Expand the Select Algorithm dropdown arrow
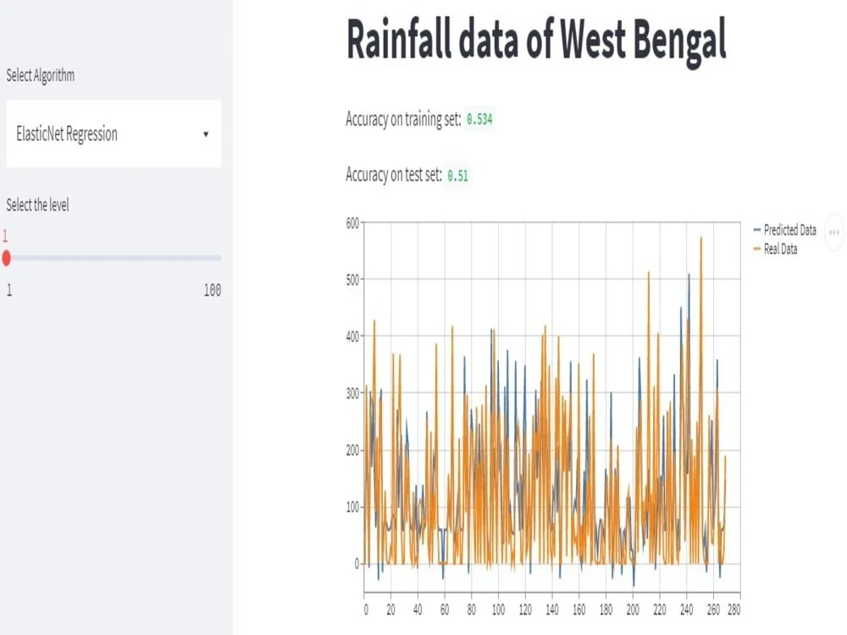 pos(206,134)
